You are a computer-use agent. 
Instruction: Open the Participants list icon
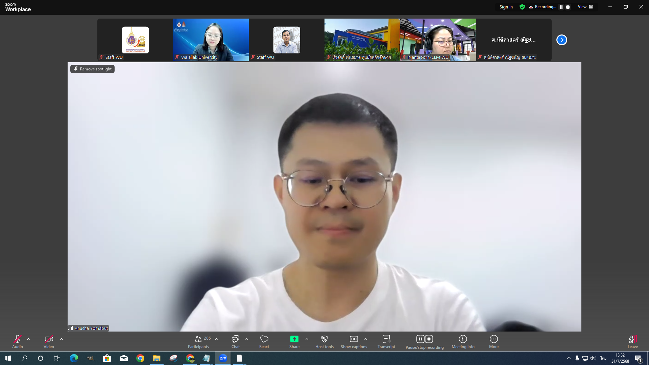coord(198,339)
